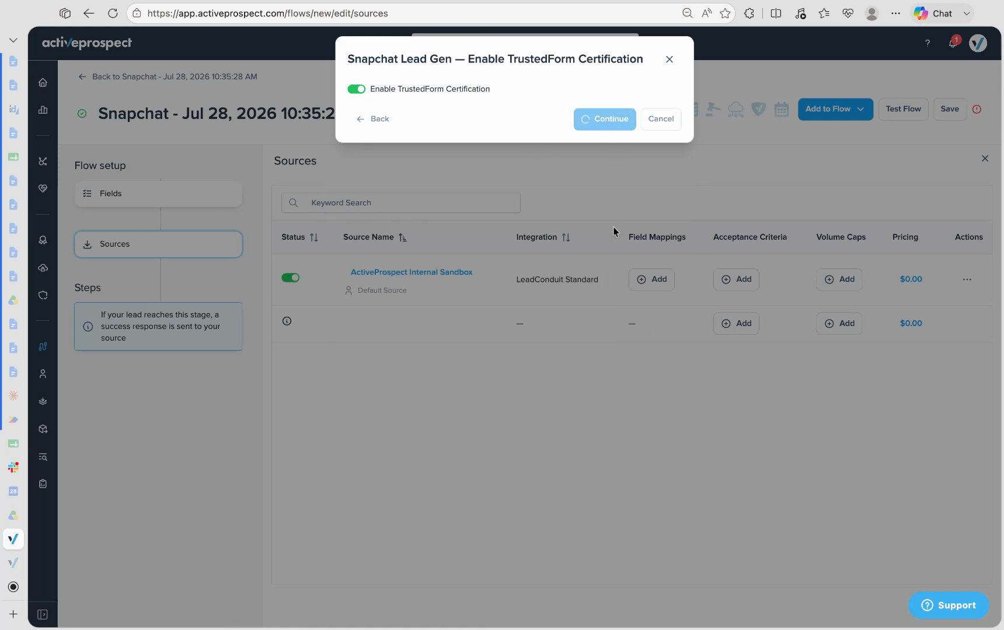Toggle Enable TrustedForm Certification switch
Viewport: 1004px width, 630px height.
click(356, 89)
